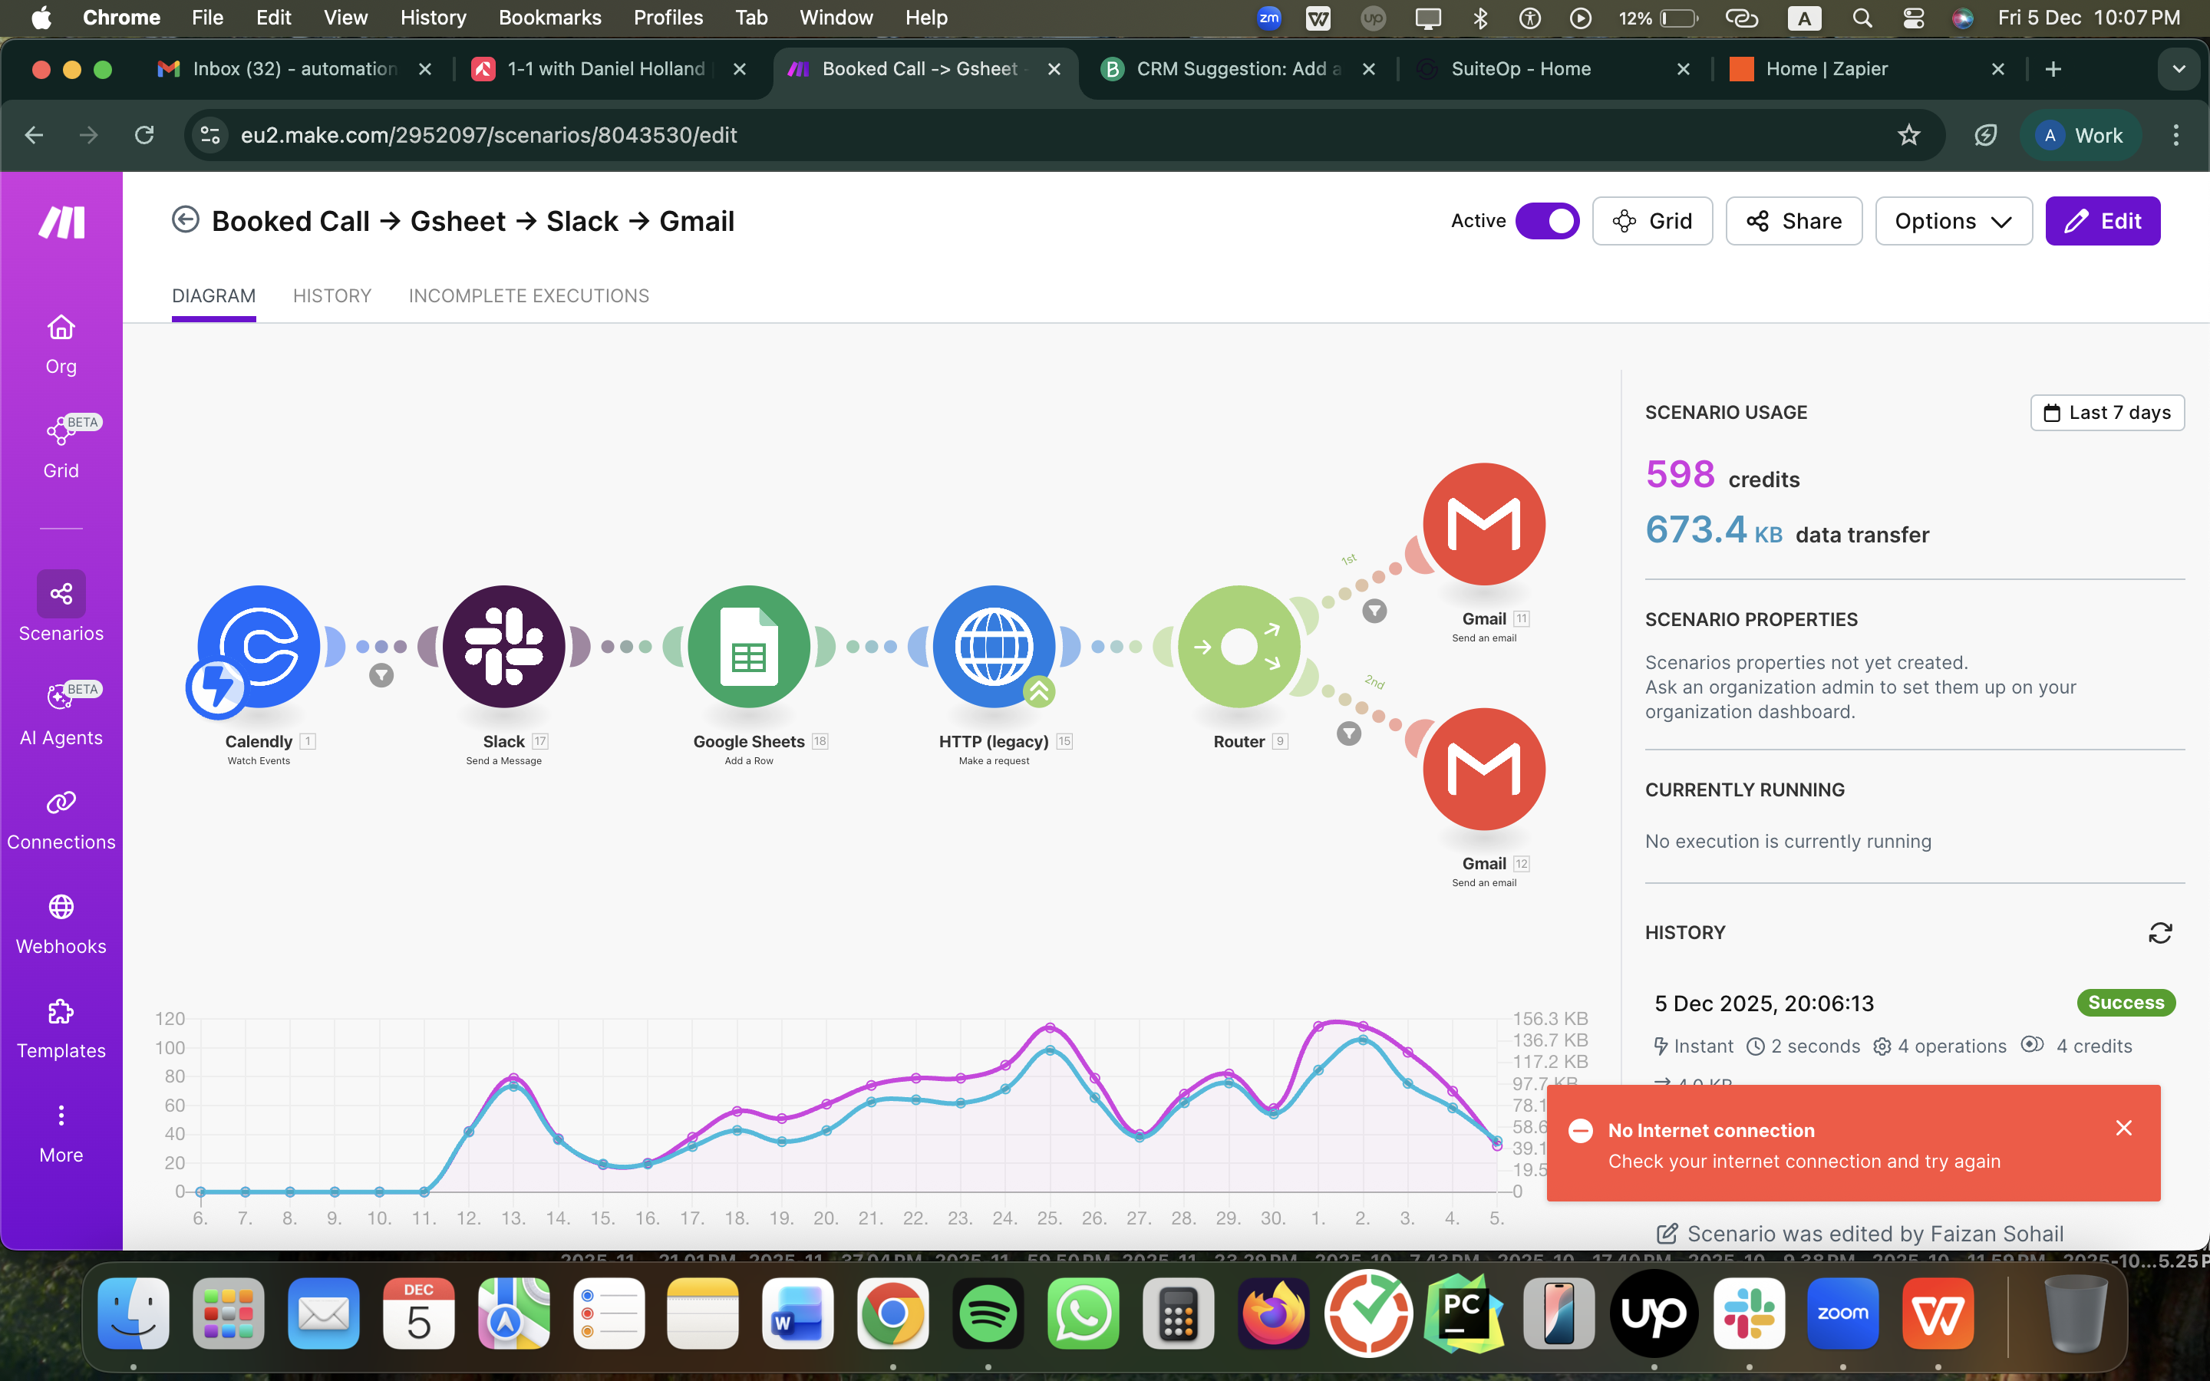Select the Router module in the scenario
The width and height of the screenshot is (2210, 1381).
click(1238, 647)
